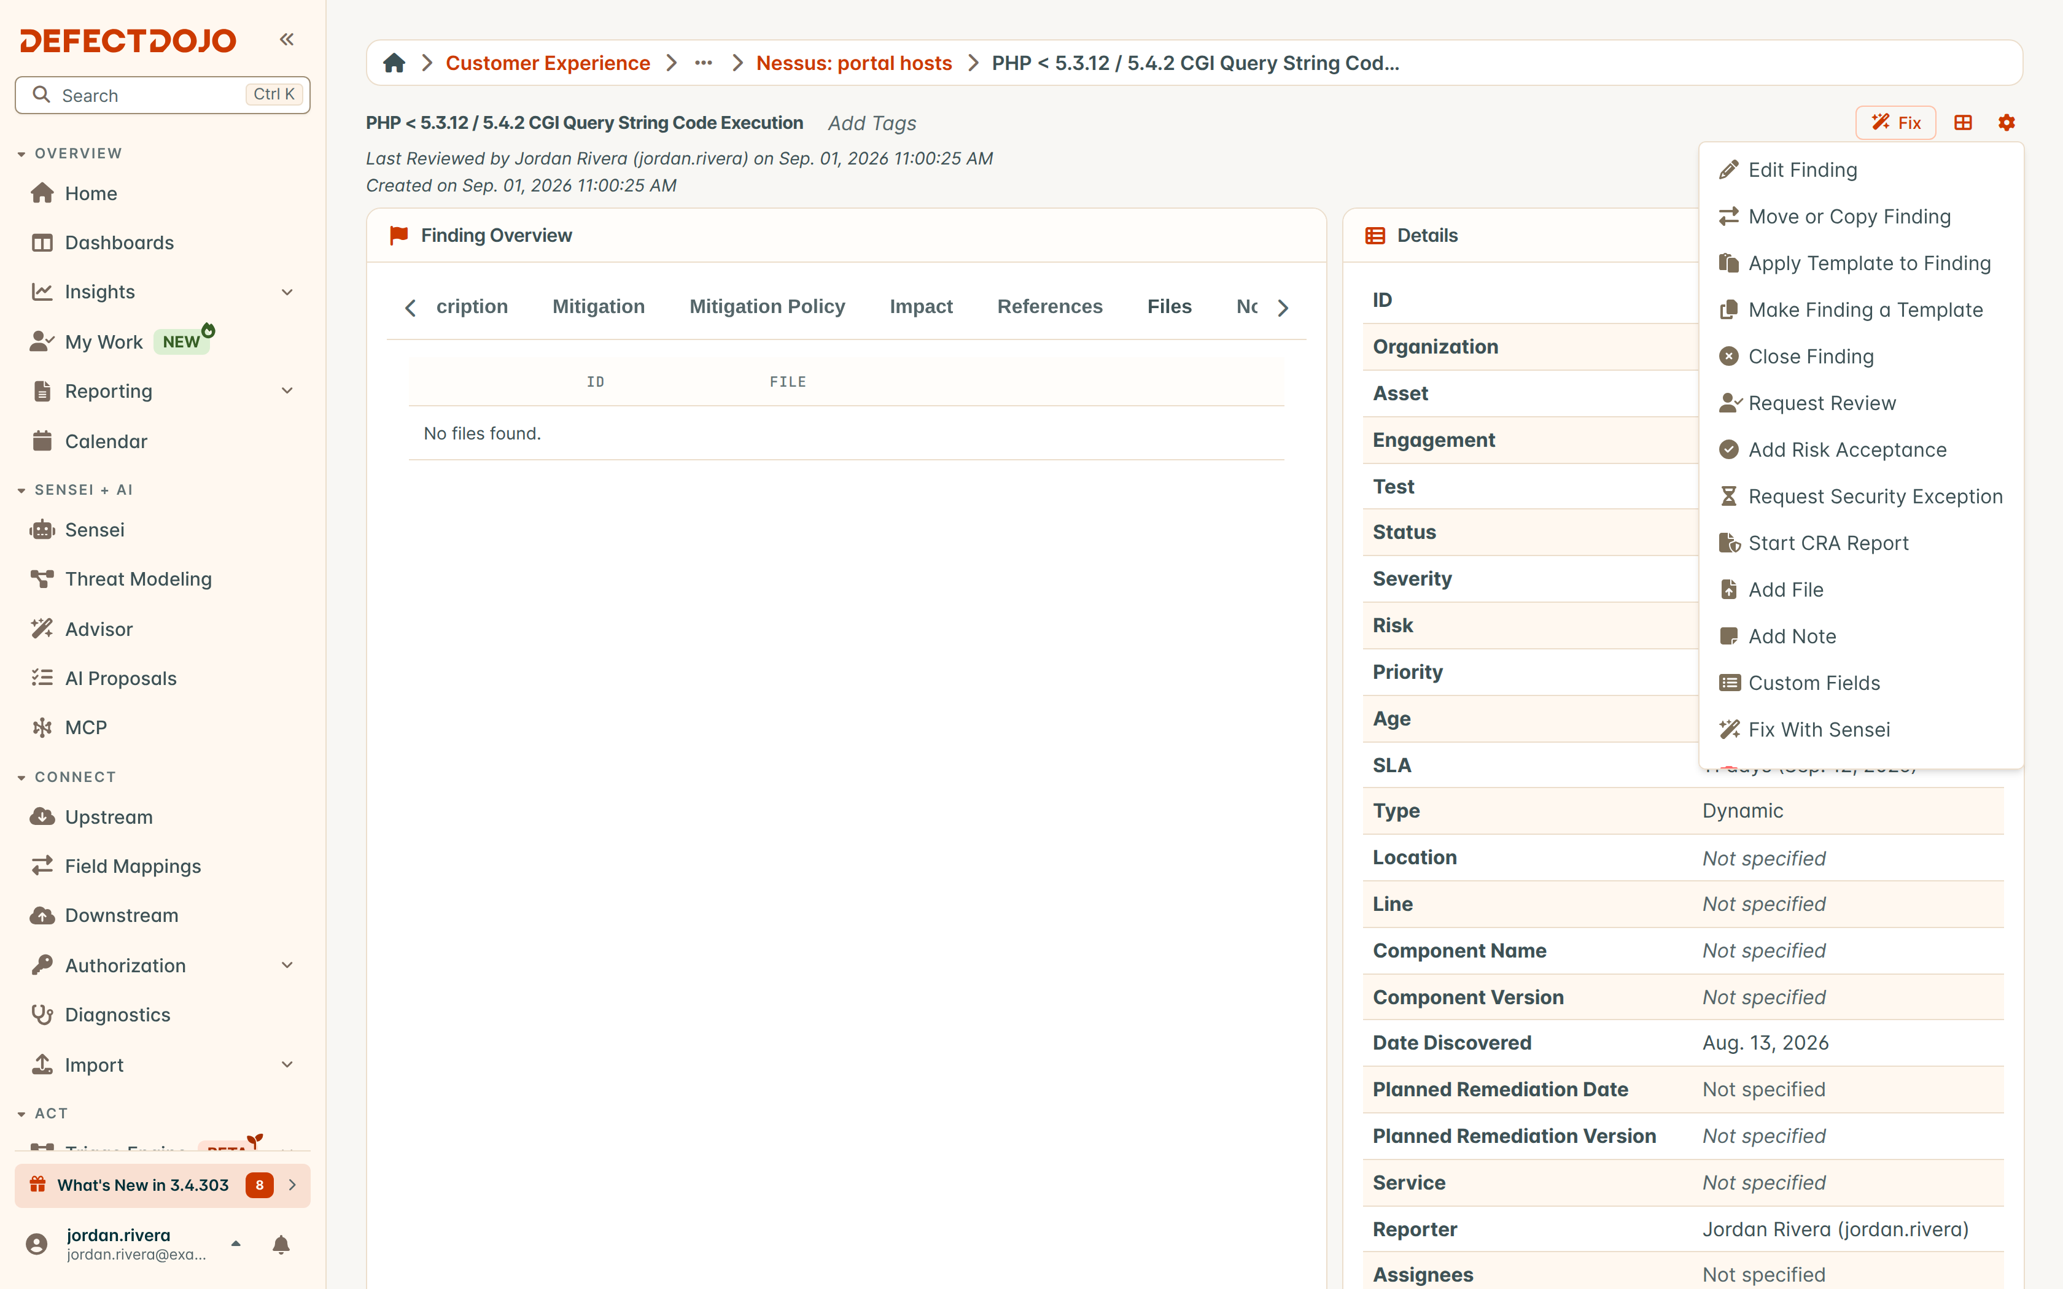This screenshot has height=1289, width=2063.
Task: Choose Close Finding in the menu
Action: [1861, 357]
